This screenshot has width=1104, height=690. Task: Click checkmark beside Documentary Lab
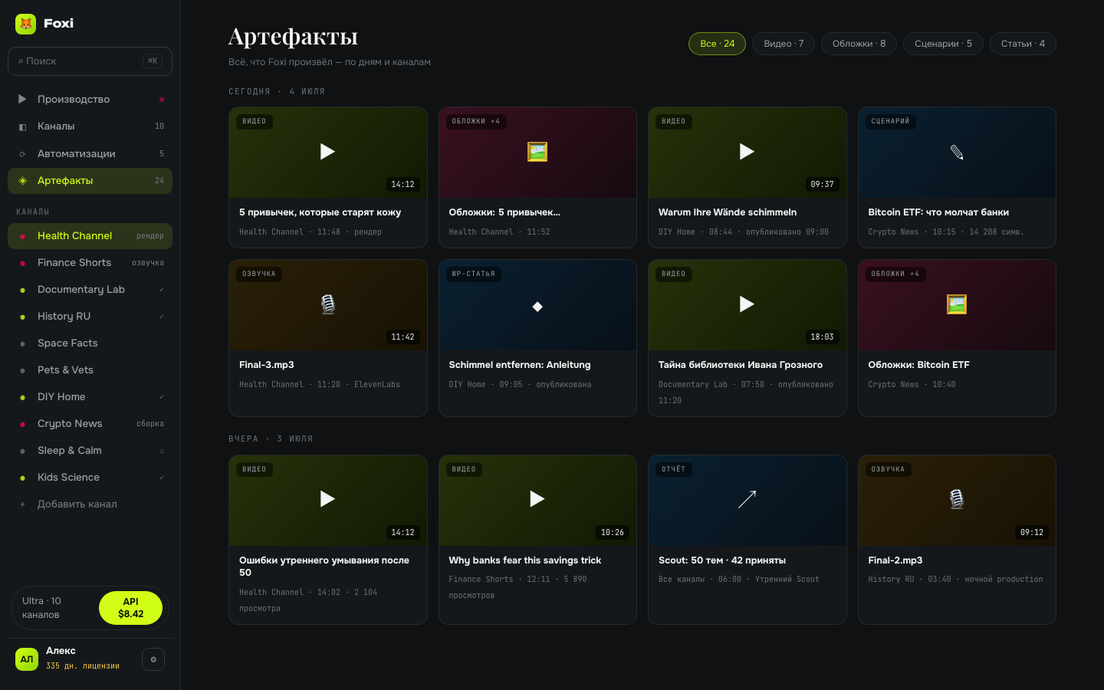[x=162, y=290]
